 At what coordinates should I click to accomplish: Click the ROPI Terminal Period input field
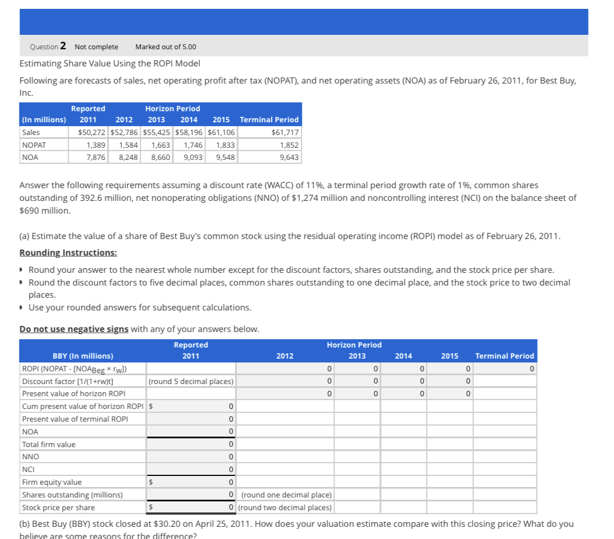pos(504,368)
